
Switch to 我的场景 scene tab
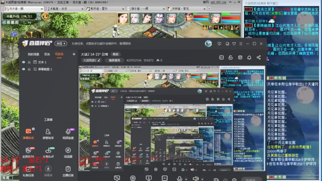point(33,54)
